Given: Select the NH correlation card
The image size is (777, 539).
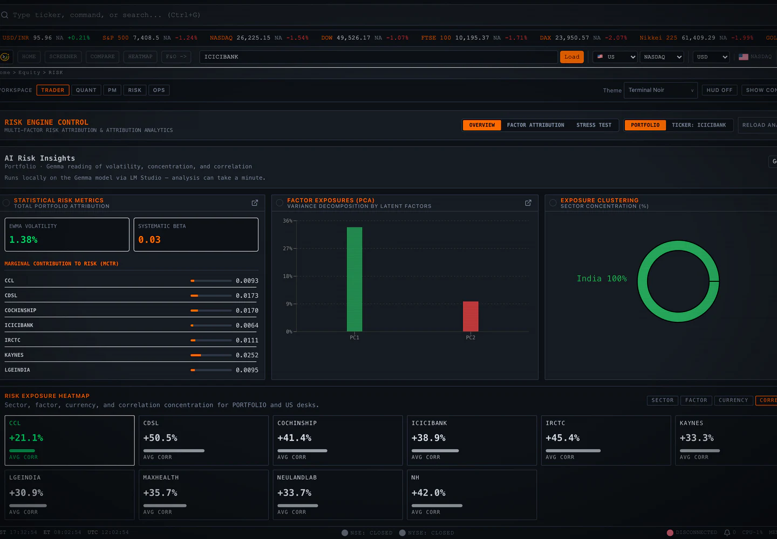Looking at the screenshot, I should click(x=472, y=495).
